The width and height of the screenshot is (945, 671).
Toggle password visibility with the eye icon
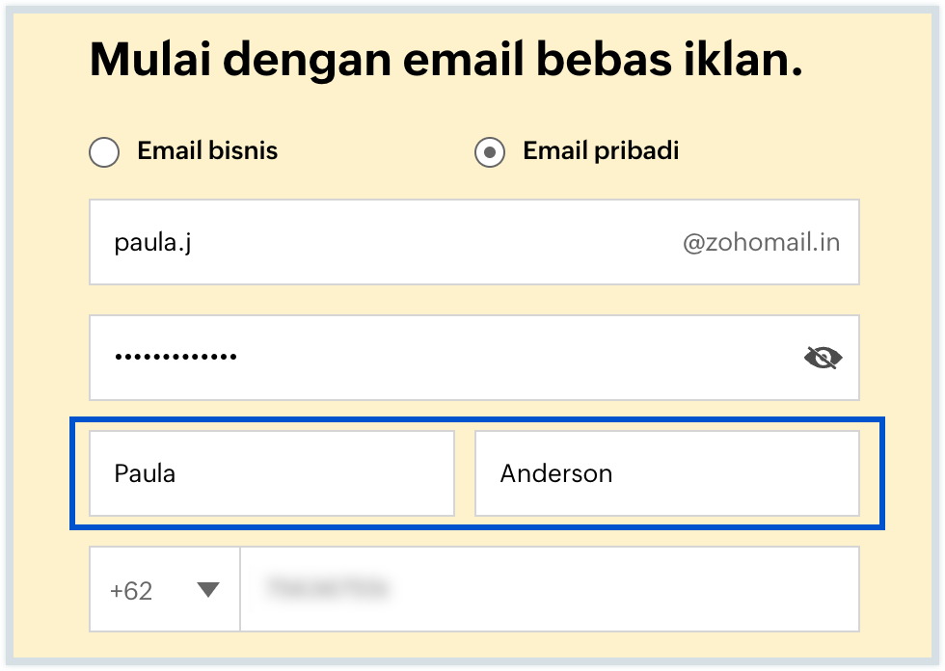click(823, 359)
